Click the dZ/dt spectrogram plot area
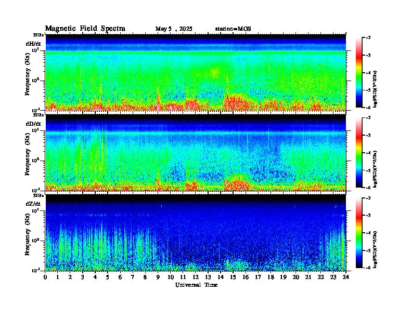The width and height of the screenshot is (412, 318). [x=196, y=233]
